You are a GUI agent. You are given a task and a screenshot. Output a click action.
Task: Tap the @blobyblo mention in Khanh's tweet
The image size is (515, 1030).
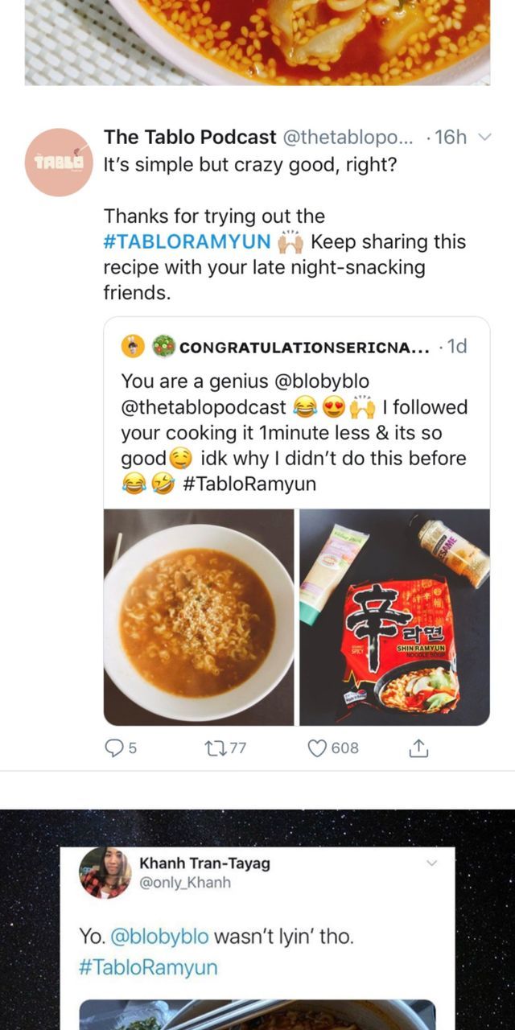[x=158, y=937]
